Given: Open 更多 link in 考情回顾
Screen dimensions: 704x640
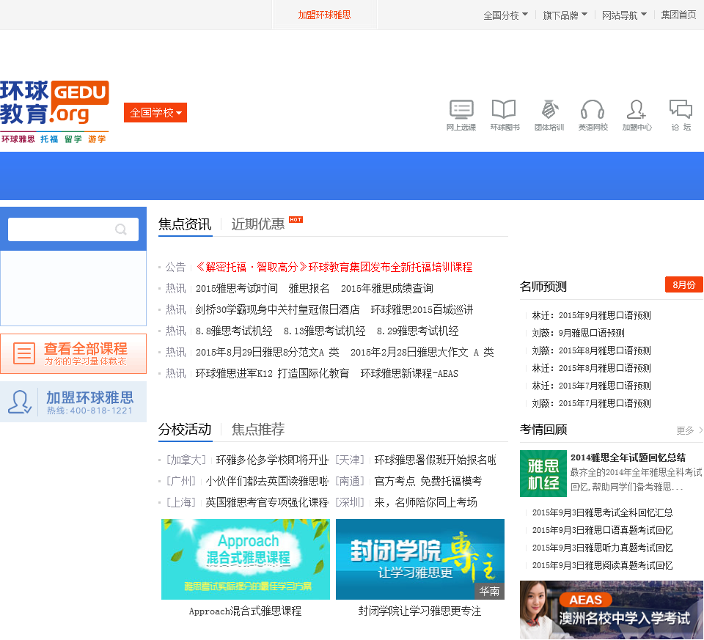Looking at the screenshot, I should pyautogui.click(x=689, y=430).
